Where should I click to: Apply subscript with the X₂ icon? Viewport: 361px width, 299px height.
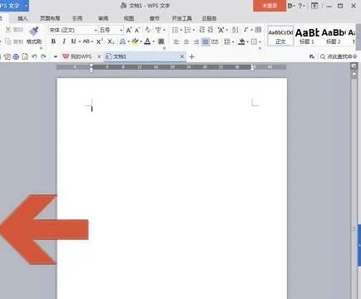click(111, 42)
